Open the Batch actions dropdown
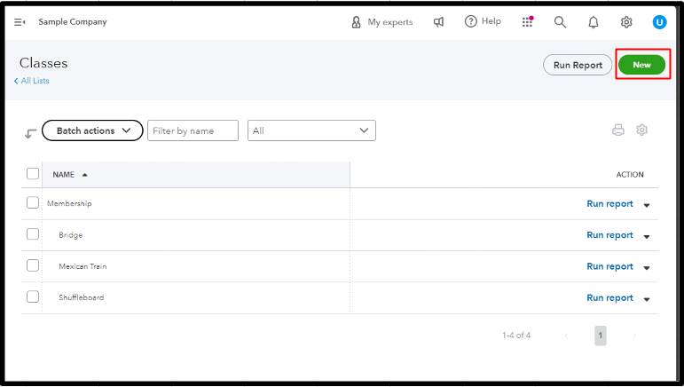 click(x=92, y=130)
